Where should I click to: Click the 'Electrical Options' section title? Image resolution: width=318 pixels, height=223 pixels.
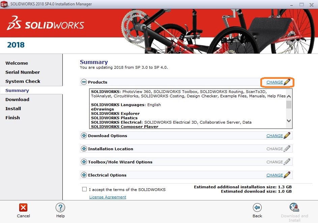(107, 175)
